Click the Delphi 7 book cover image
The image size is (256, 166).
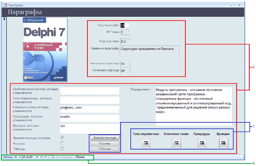[x=45, y=49]
